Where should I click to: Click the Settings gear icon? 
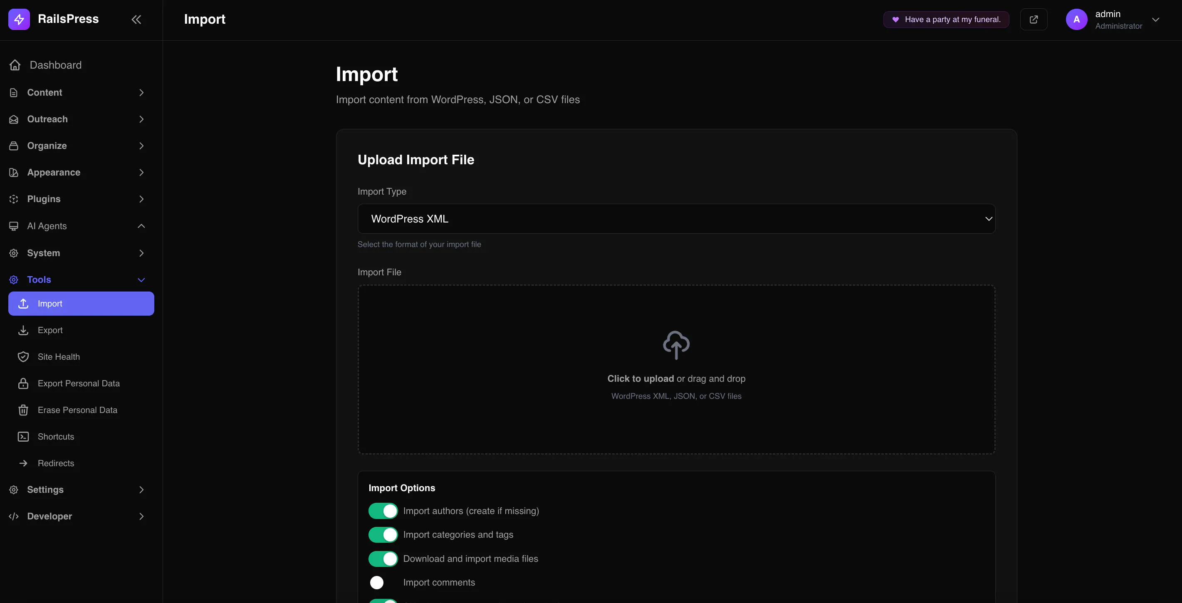tap(14, 490)
